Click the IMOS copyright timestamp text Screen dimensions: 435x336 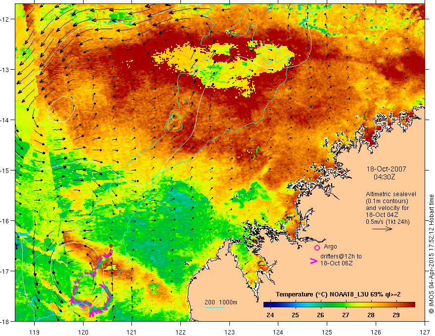tap(431, 254)
